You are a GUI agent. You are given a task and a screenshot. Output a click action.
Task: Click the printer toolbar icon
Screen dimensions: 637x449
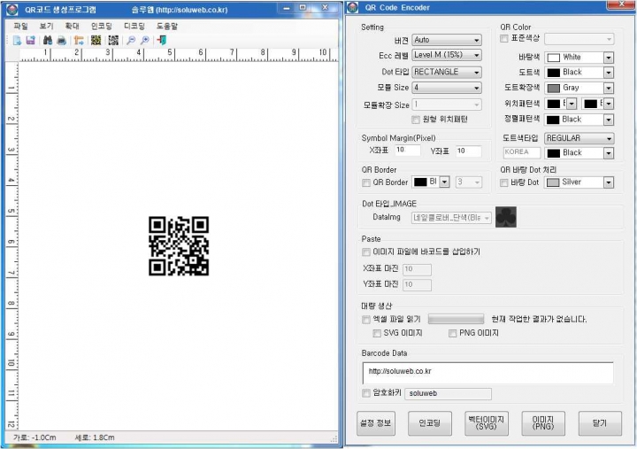61,40
